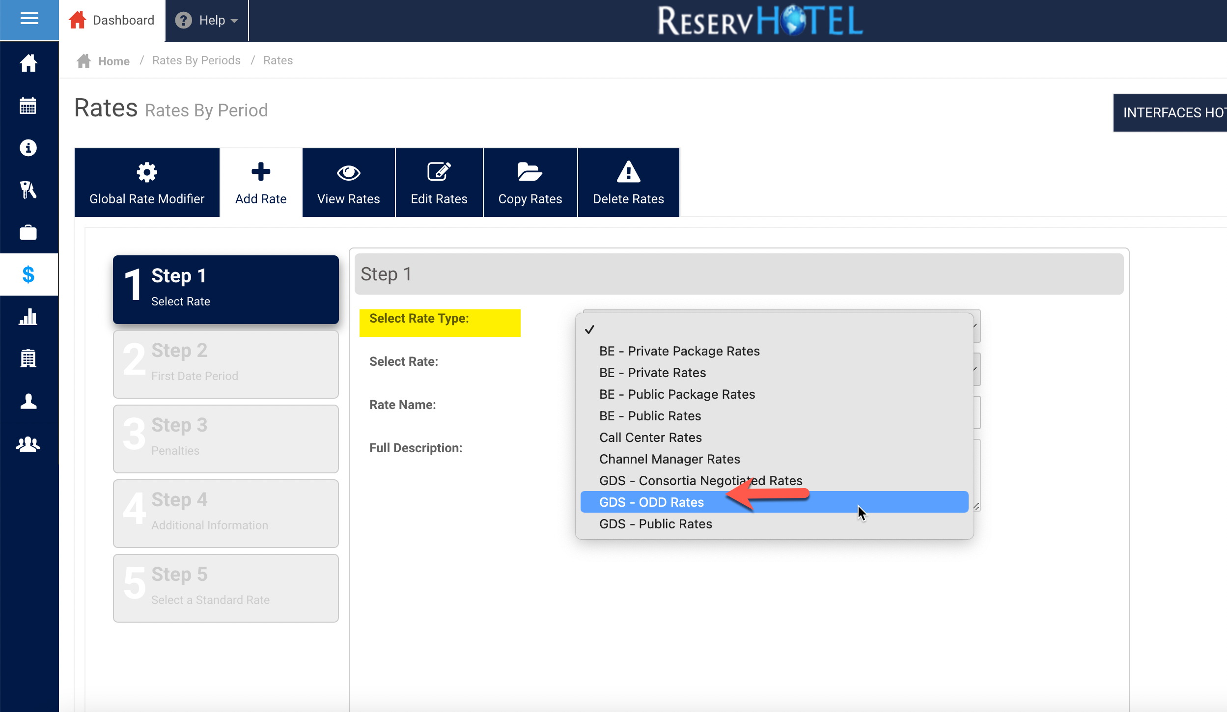Select the bar chart reports icon

click(28, 317)
